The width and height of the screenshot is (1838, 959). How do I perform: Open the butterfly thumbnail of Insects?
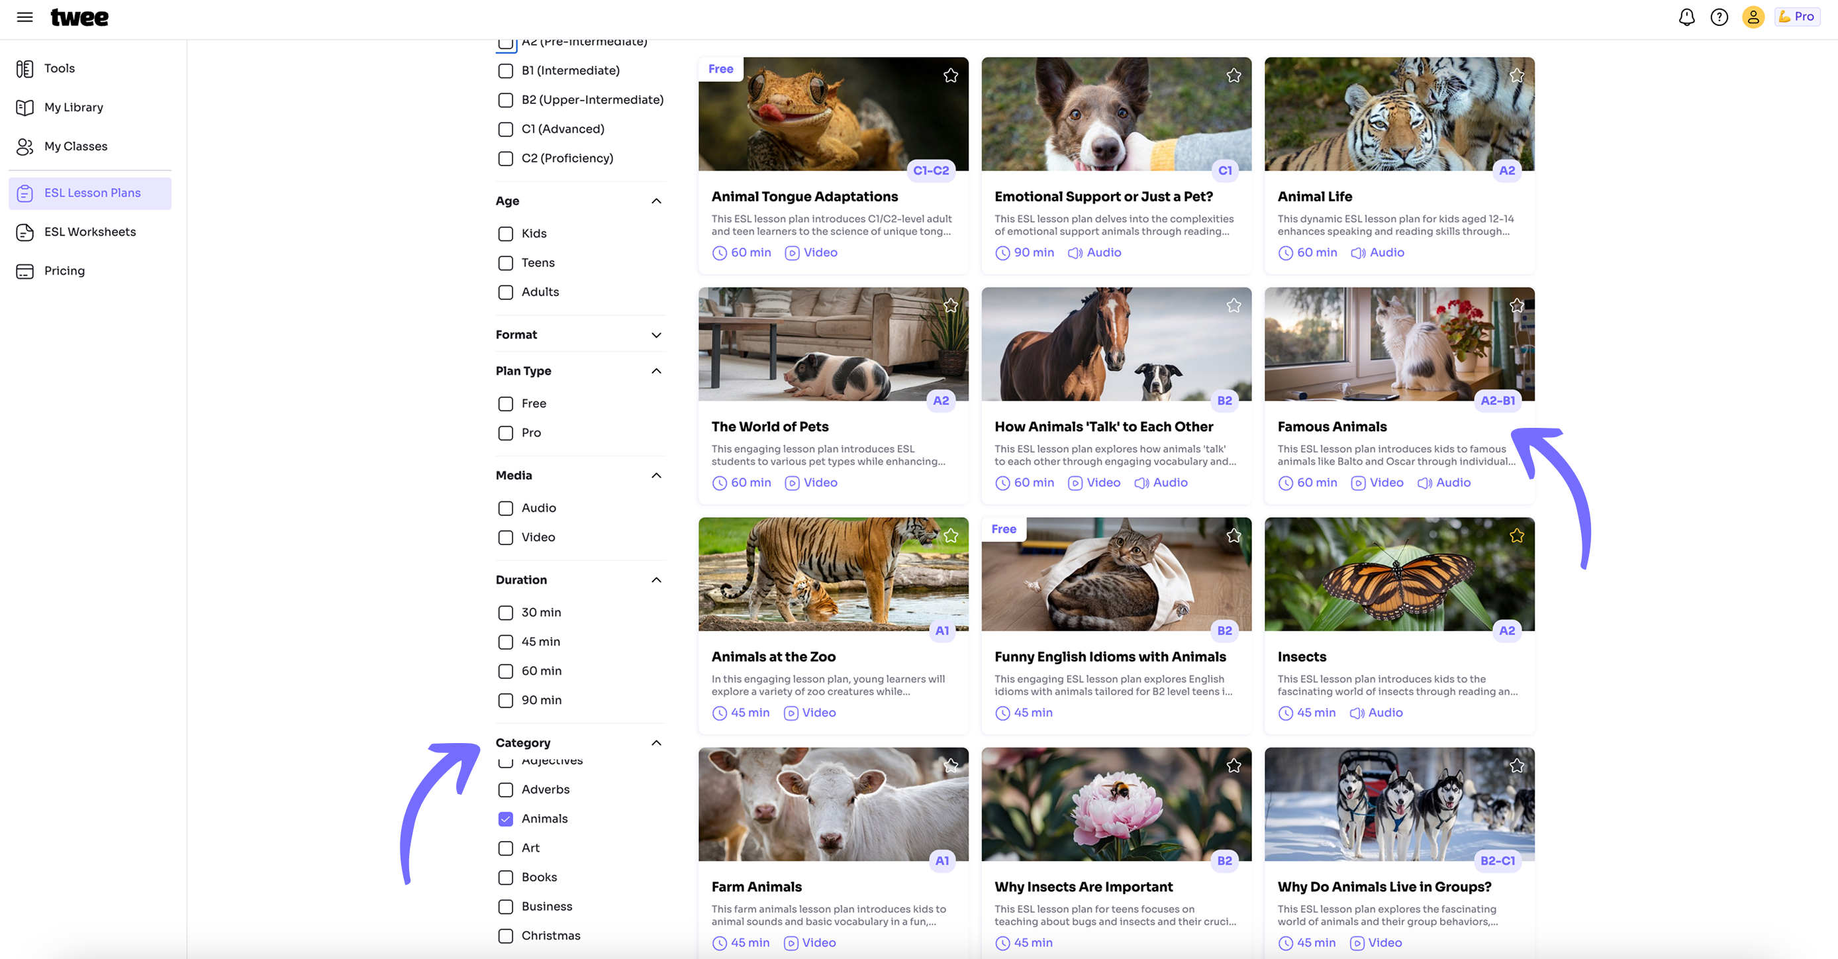(1398, 574)
